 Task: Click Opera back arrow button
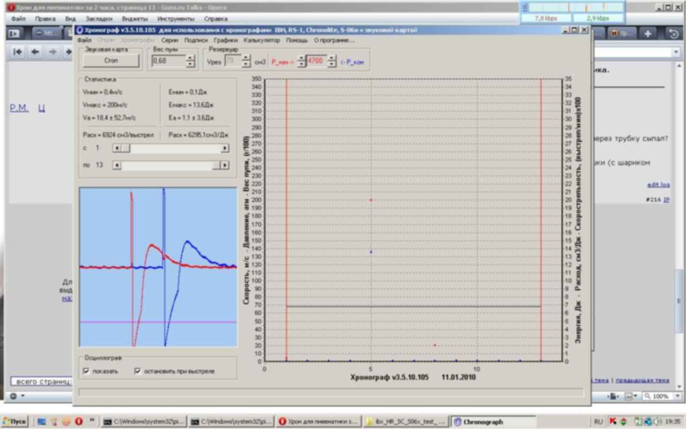[35, 52]
